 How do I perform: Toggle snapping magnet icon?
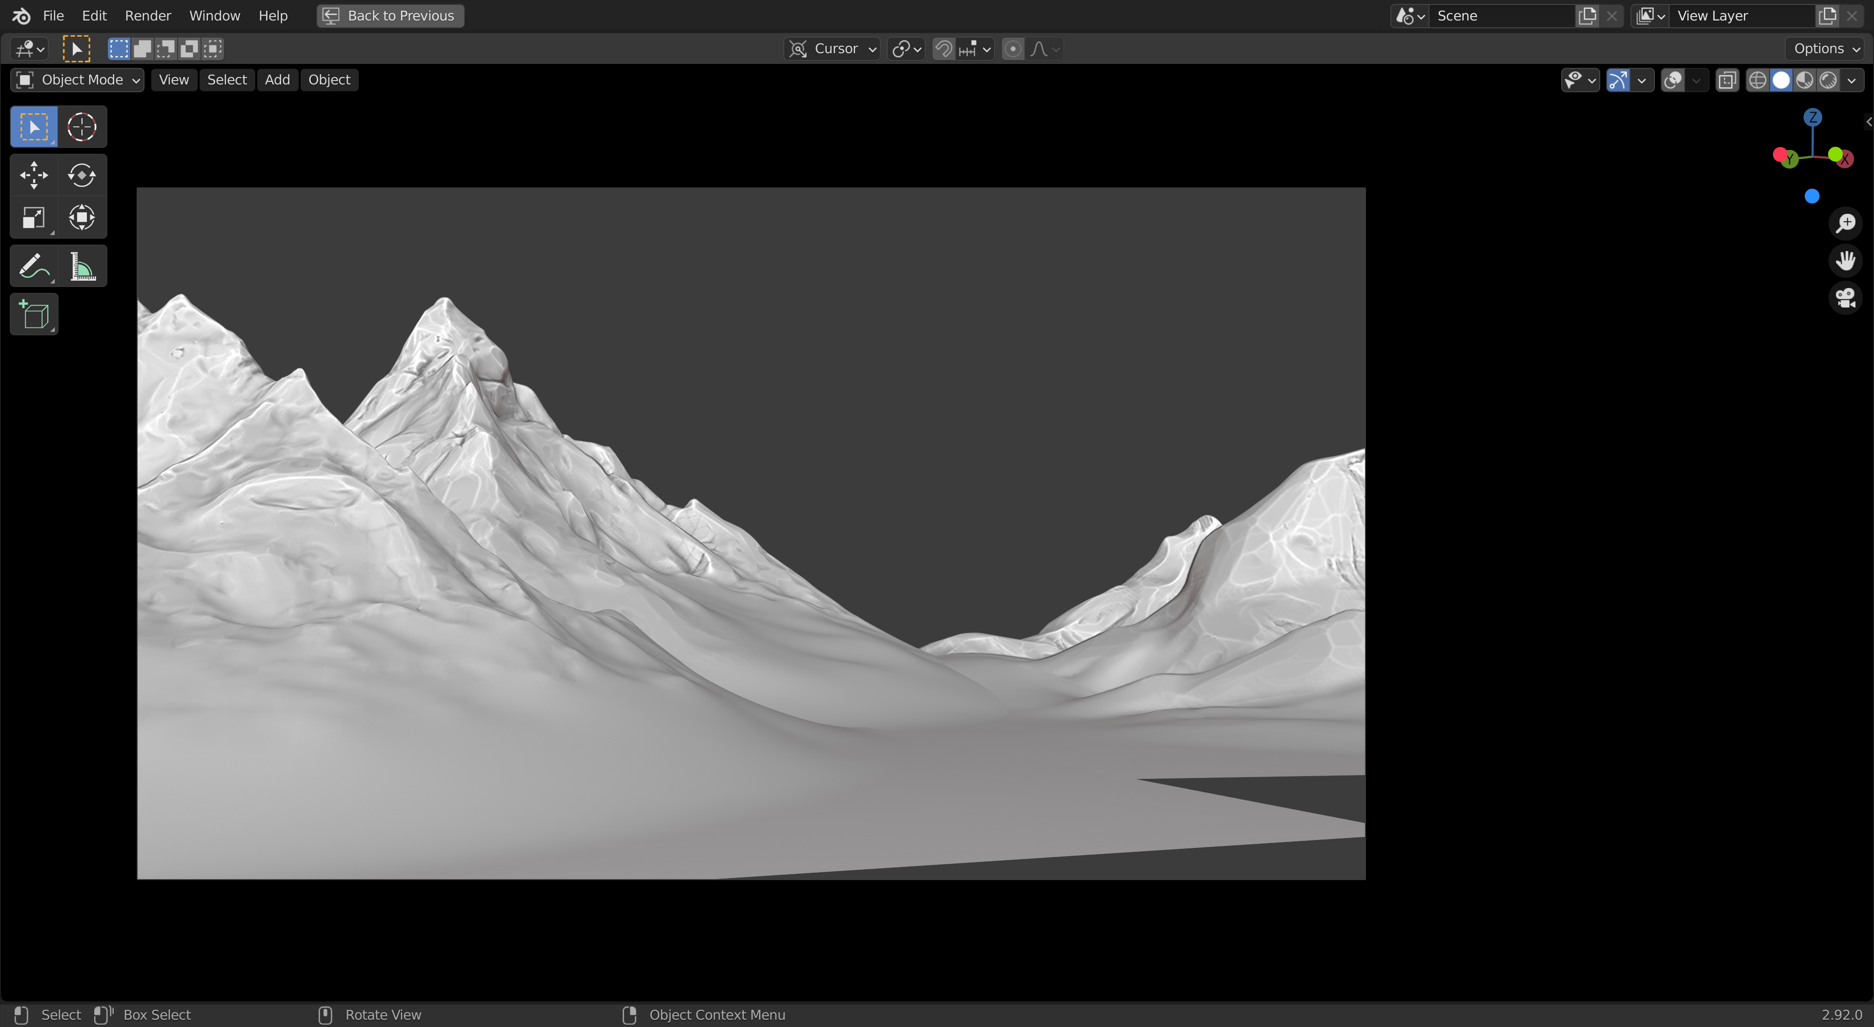pos(943,49)
